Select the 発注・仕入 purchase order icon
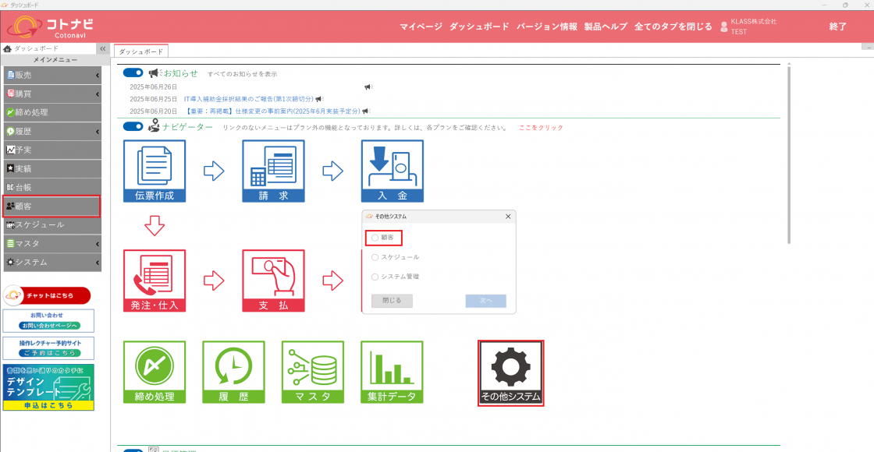 click(x=155, y=281)
